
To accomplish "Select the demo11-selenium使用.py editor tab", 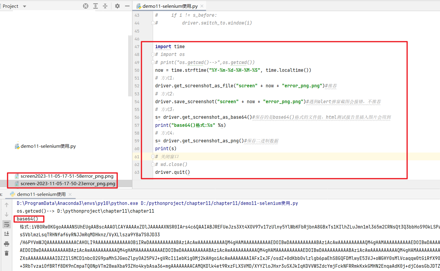I will [170, 6].
